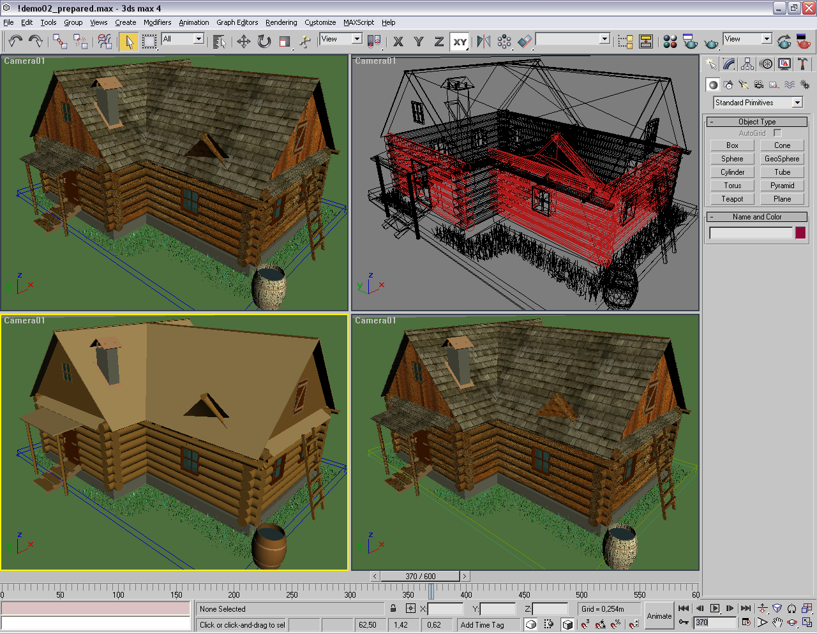
Task: Click the GeoSphere button
Action: point(781,159)
